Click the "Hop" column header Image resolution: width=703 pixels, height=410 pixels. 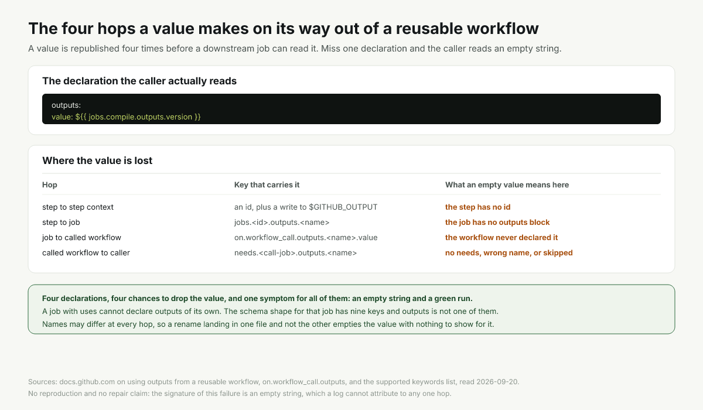pos(50,184)
